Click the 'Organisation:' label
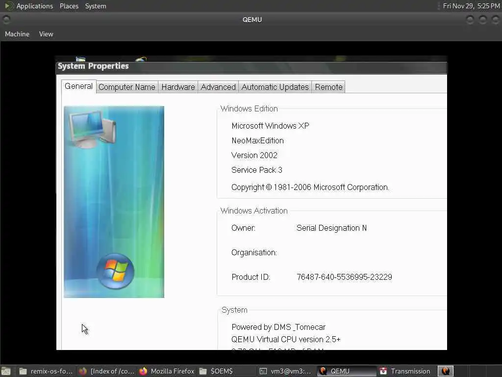The image size is (502, 377). click(254, 253)
